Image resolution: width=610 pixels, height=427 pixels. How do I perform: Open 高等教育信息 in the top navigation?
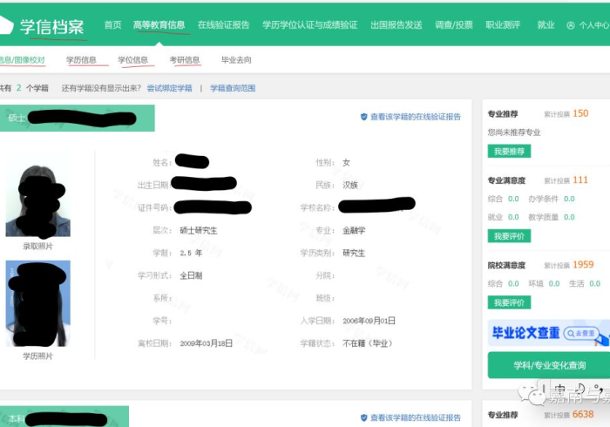coord(159,25)
